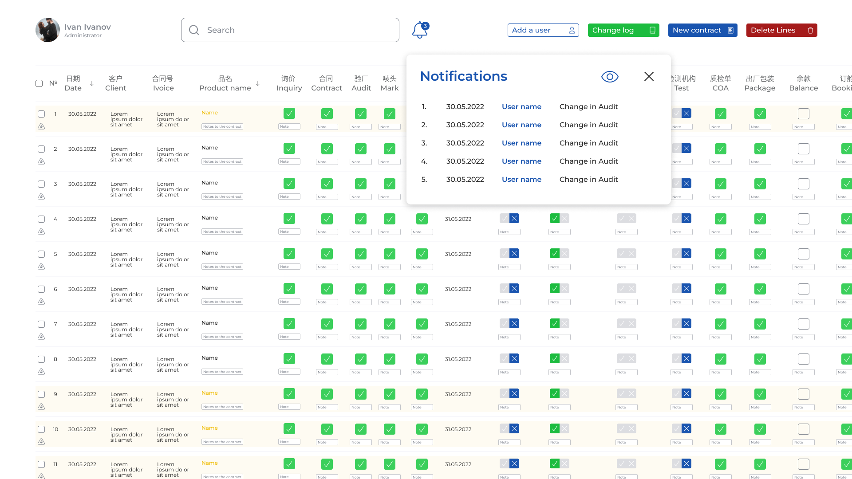Viewport: 852px width, 479px height.
Task: Click Notes to the contract field, row 4
Action: pos(222,232)
